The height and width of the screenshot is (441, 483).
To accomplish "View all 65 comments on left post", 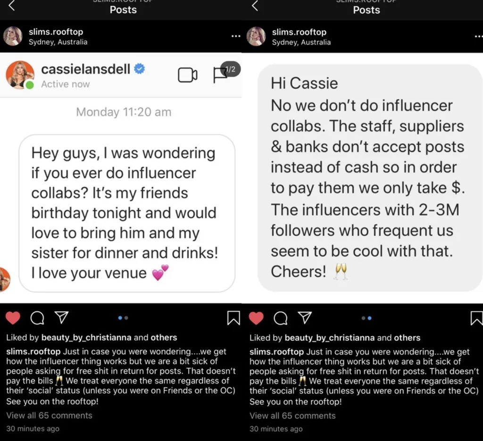I will (49, 416).
